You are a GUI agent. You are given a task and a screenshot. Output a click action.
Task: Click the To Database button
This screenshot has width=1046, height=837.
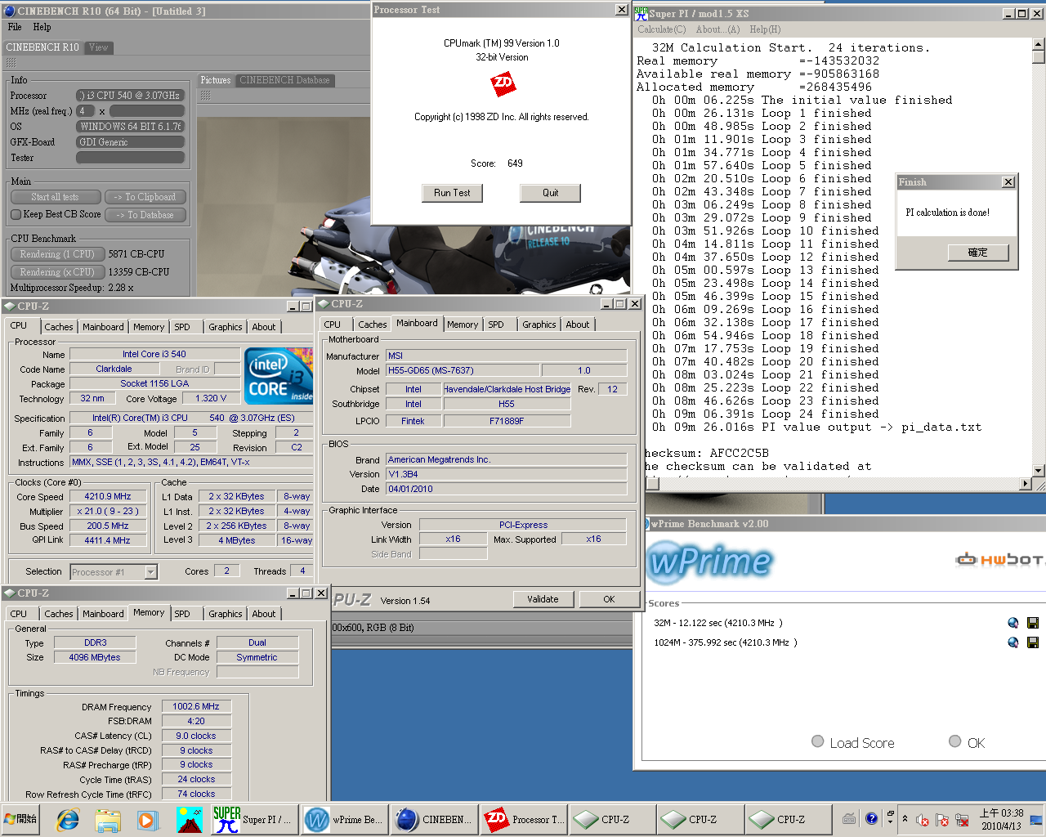click(x=145, y=215)
